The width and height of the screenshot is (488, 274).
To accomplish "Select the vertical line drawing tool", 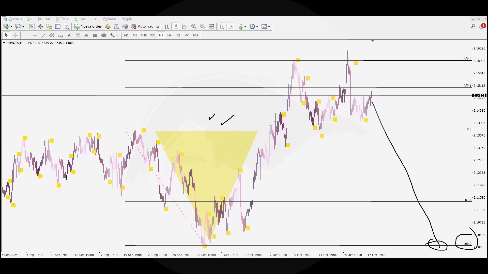I will pyautogui.click(x=26, y=35).
